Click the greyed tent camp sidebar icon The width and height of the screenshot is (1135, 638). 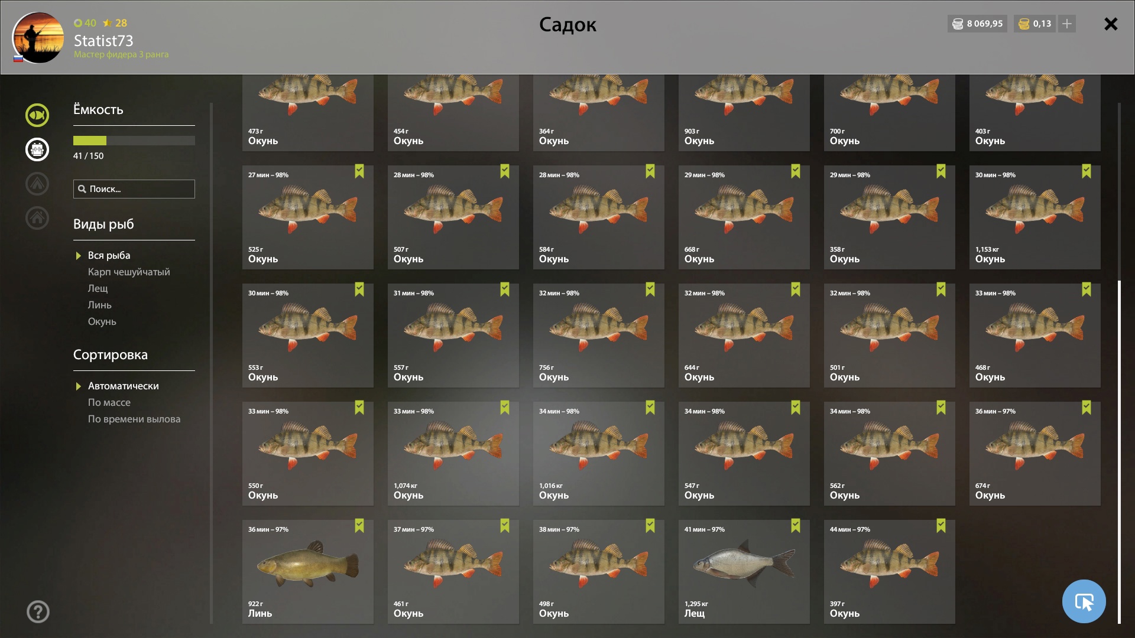click(37, 184)
